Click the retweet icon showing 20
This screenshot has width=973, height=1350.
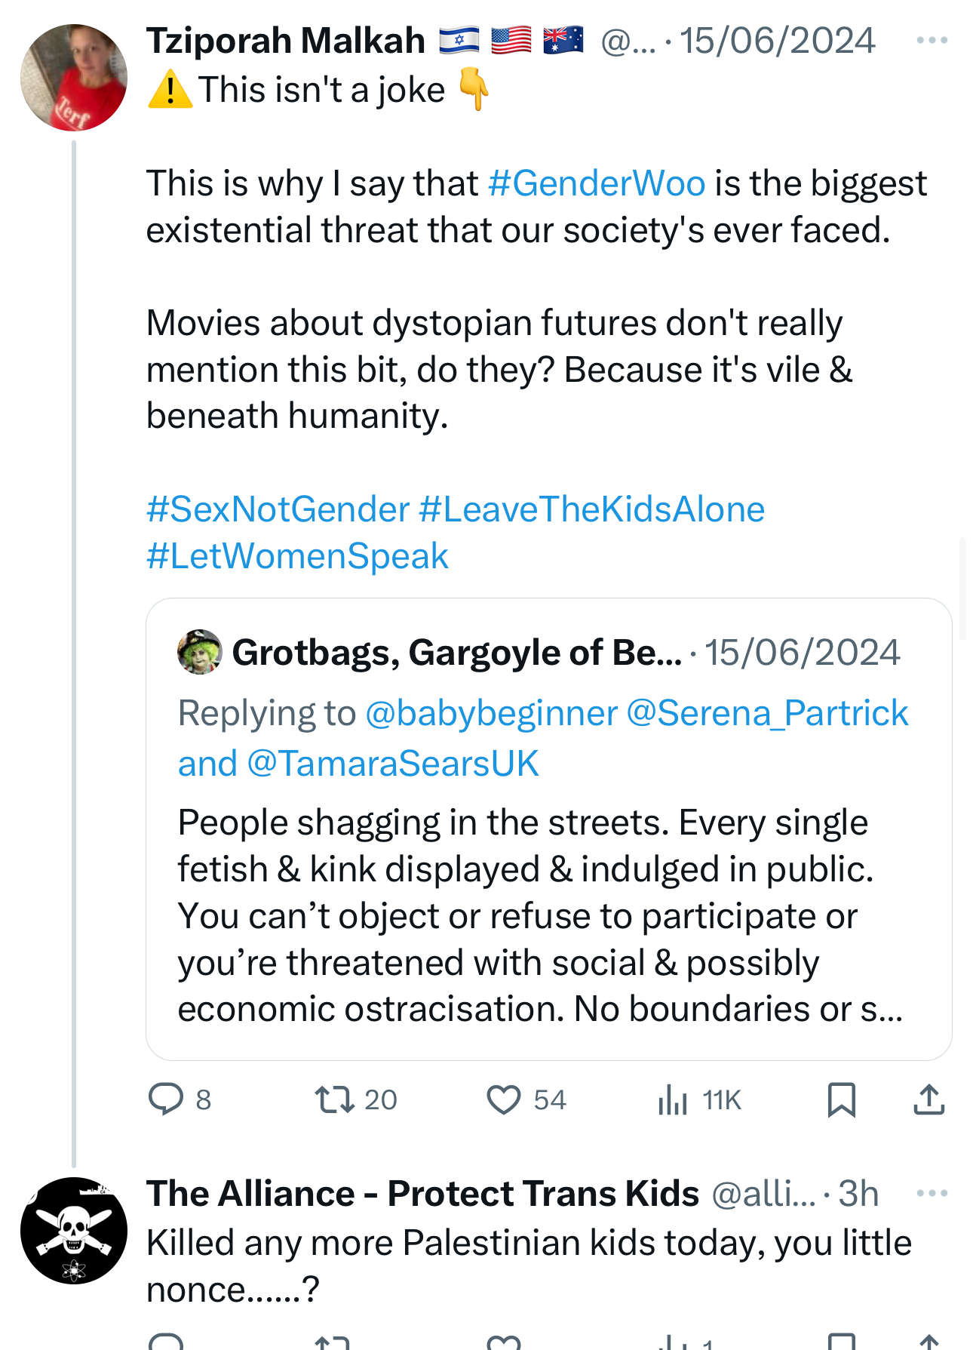(335, 1099)
